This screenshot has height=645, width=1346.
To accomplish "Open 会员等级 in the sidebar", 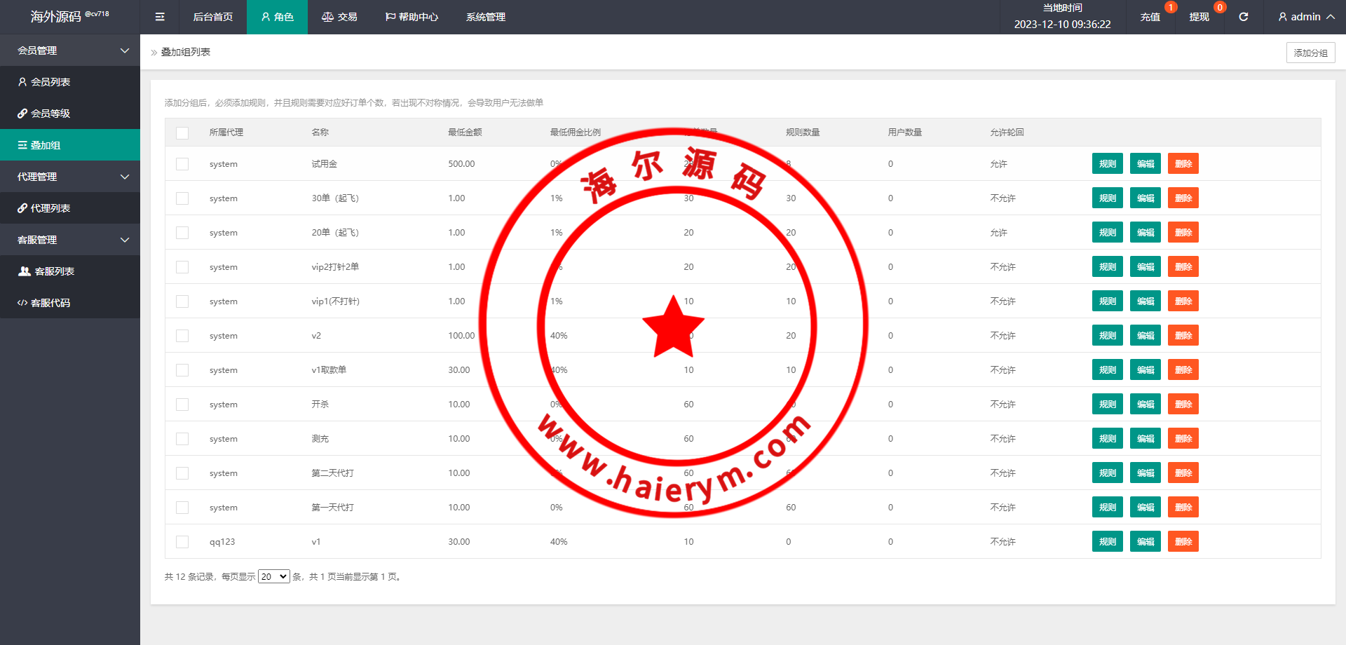I will click(50, 114).
